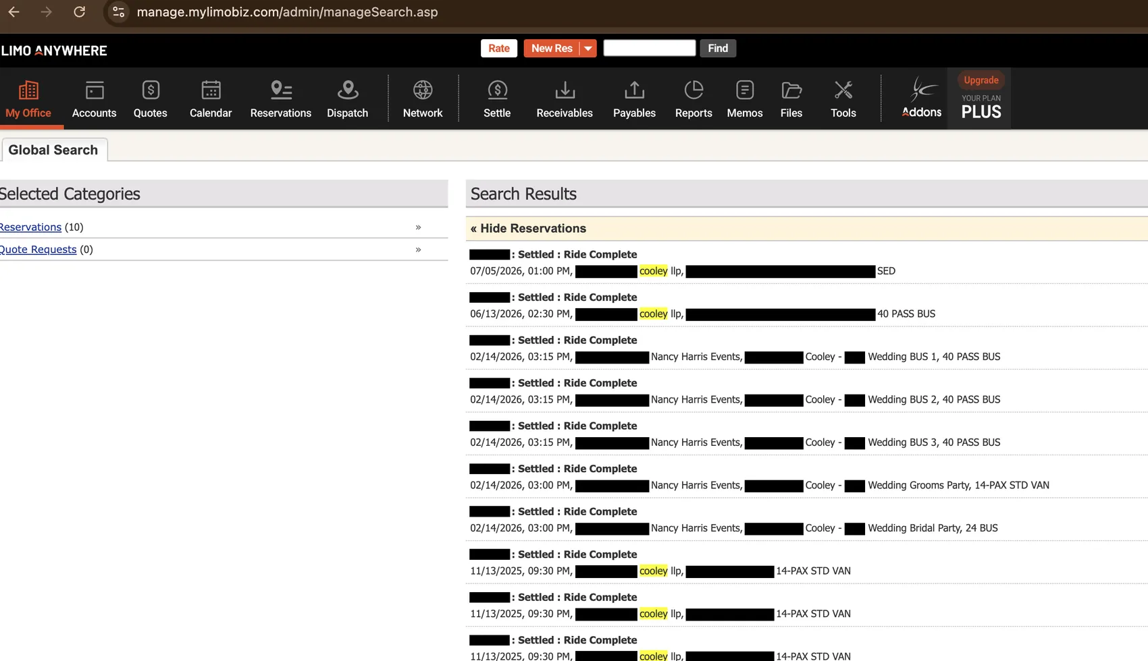
Task: Open the Reports section
Action: [694, 98]
